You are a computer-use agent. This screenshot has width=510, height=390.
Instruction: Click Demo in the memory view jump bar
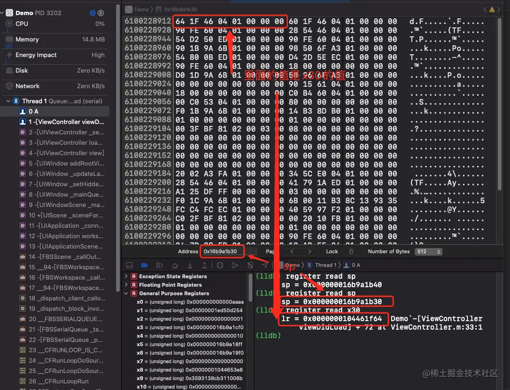142,9
